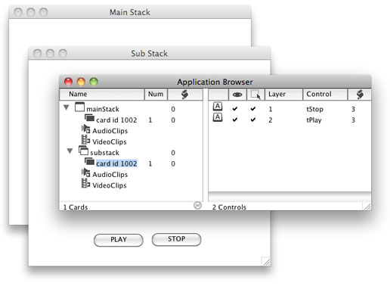Select the tStop control name
Viewport: 390px width, 286px height.
point(314,109)
